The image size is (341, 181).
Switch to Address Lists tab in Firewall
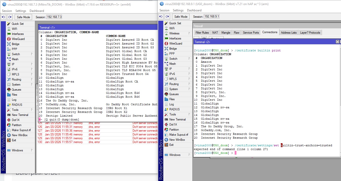289,33
